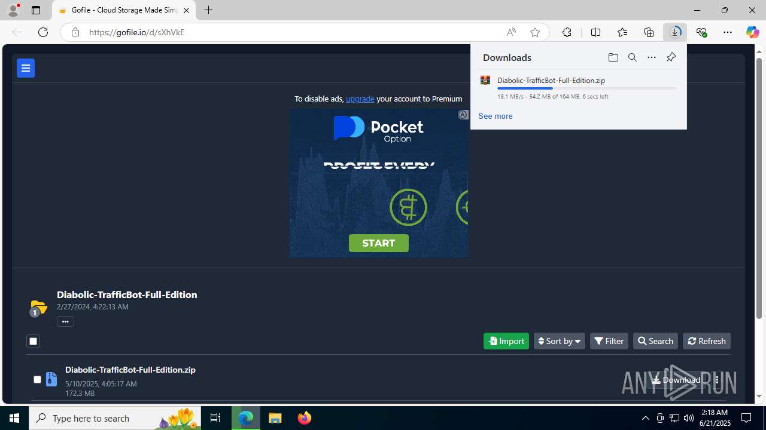Click START on the Pocket Option ad

click(x=379, y=243)
